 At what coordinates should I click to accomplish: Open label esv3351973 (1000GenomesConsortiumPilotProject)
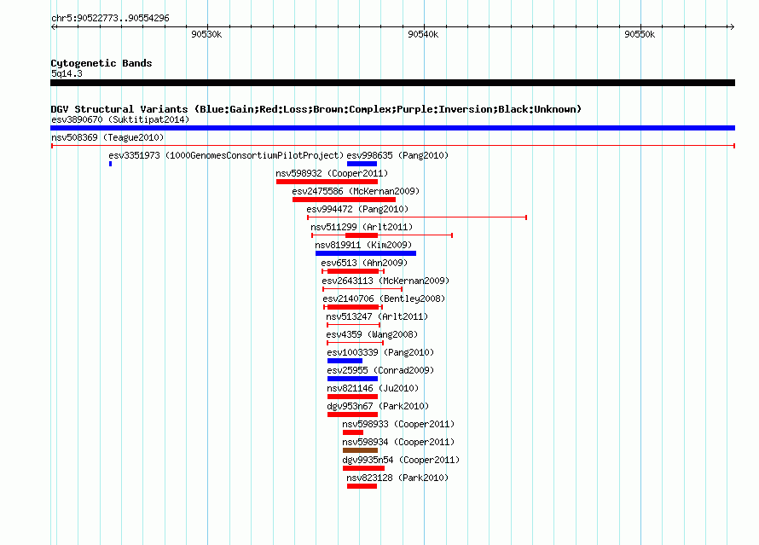click(x=226, y=155)
